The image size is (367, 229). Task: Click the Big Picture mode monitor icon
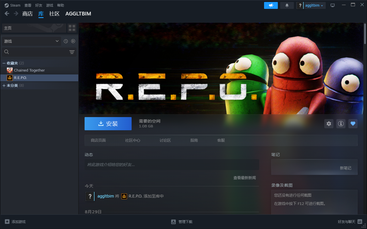point(333,5)
